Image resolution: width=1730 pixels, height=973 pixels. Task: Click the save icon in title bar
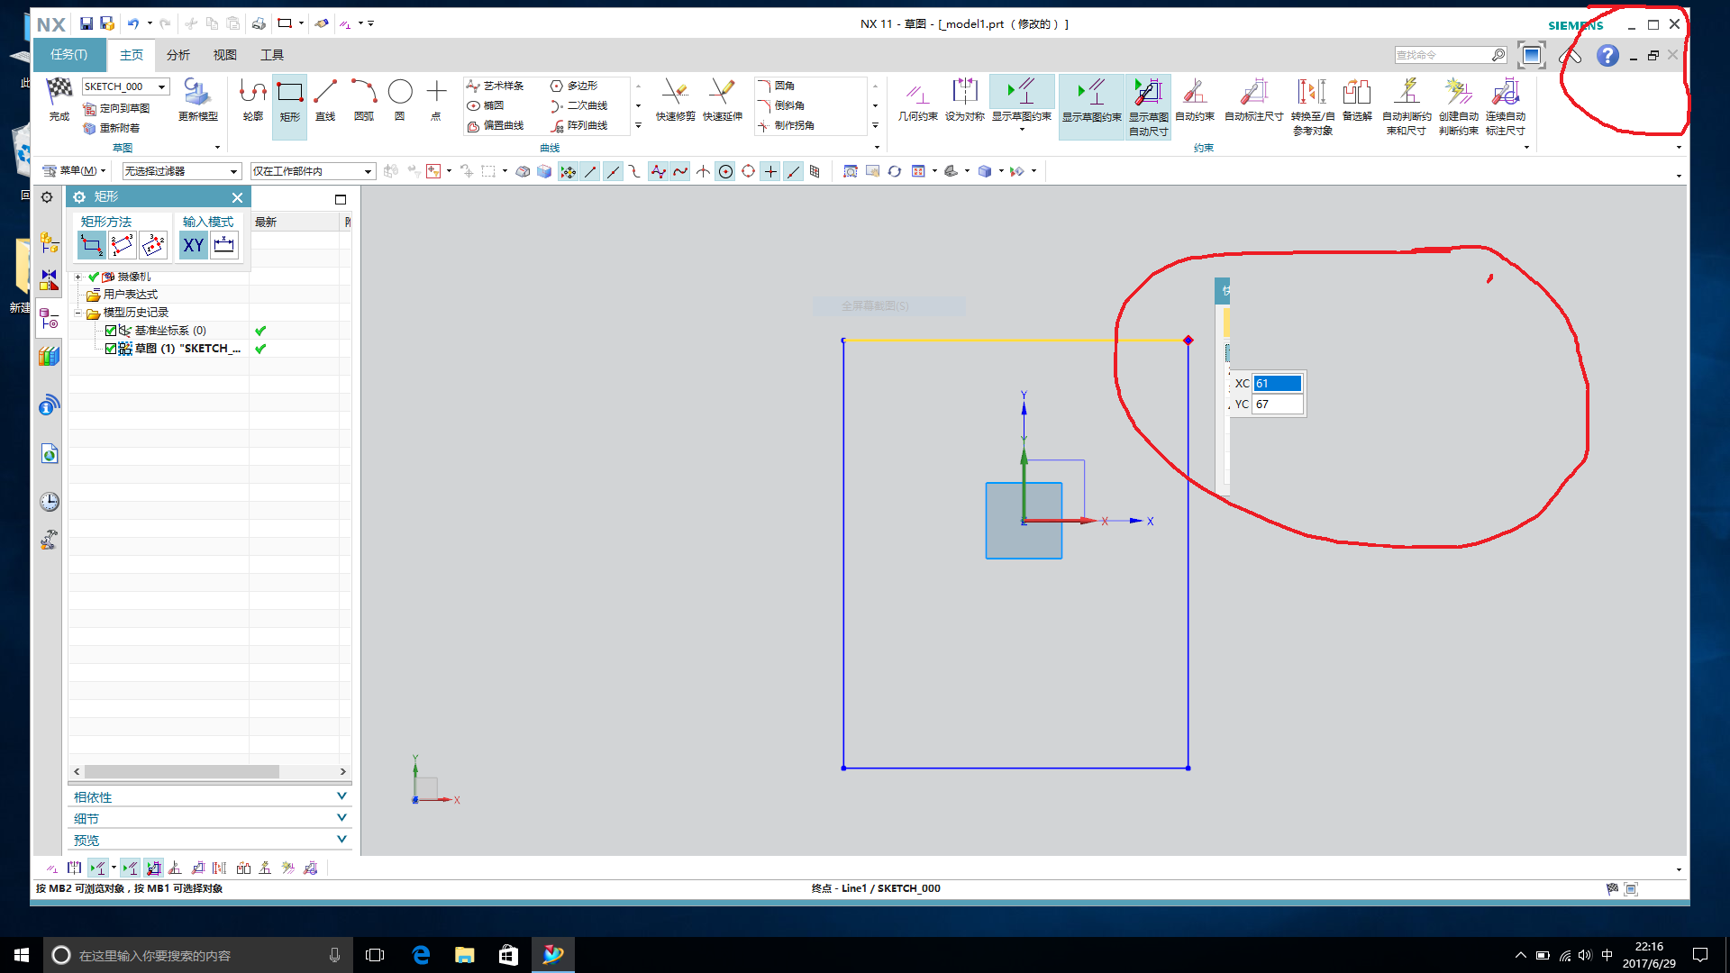click(x=86, y=23)
